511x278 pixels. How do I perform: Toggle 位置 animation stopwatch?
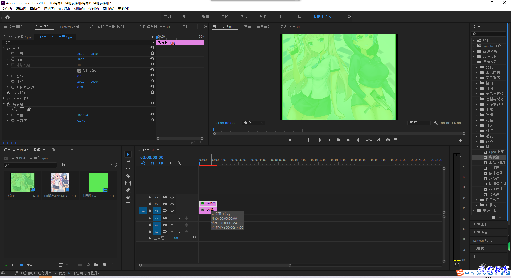point(13,54)
